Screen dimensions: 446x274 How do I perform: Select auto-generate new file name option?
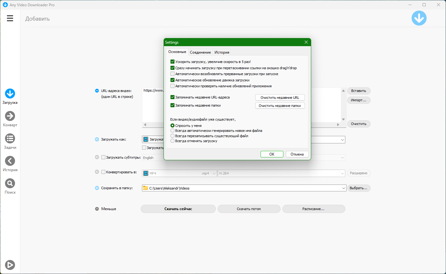click(x=172, y=131)
